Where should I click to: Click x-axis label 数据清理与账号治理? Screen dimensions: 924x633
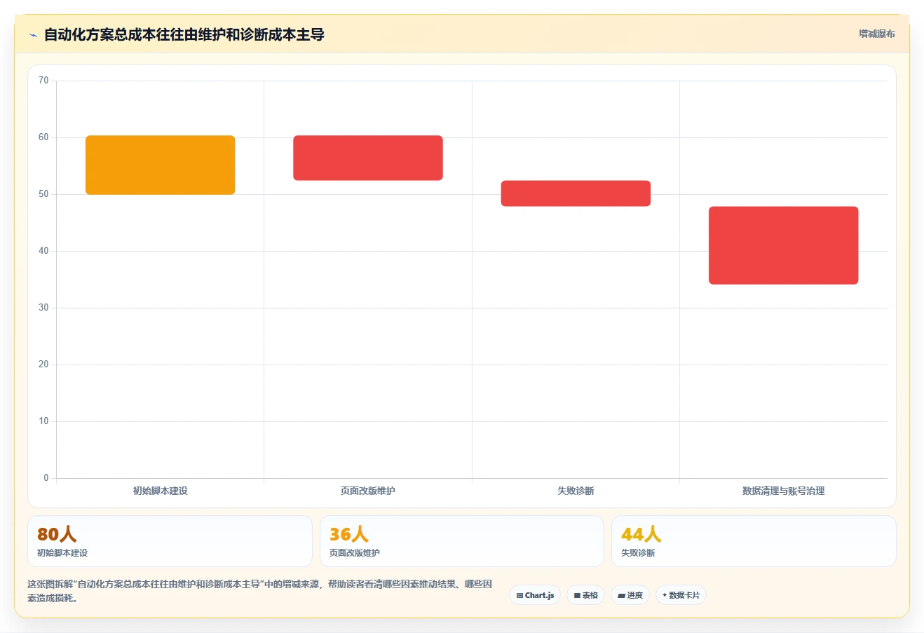[784, 491]
